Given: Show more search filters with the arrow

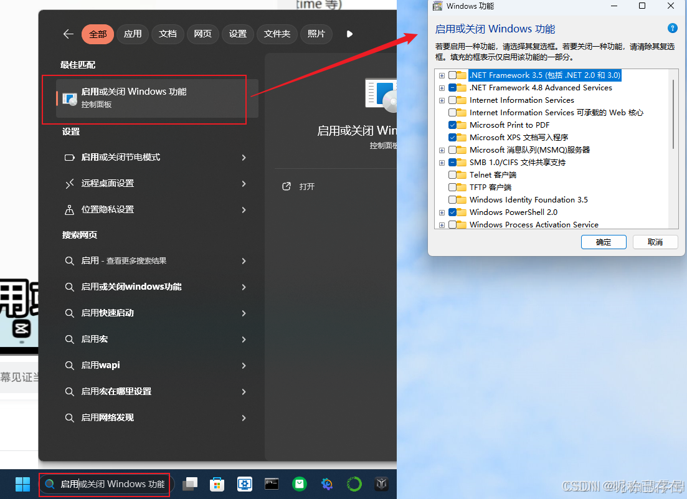Looking at the screenshot, I should [x=349, y=34].
